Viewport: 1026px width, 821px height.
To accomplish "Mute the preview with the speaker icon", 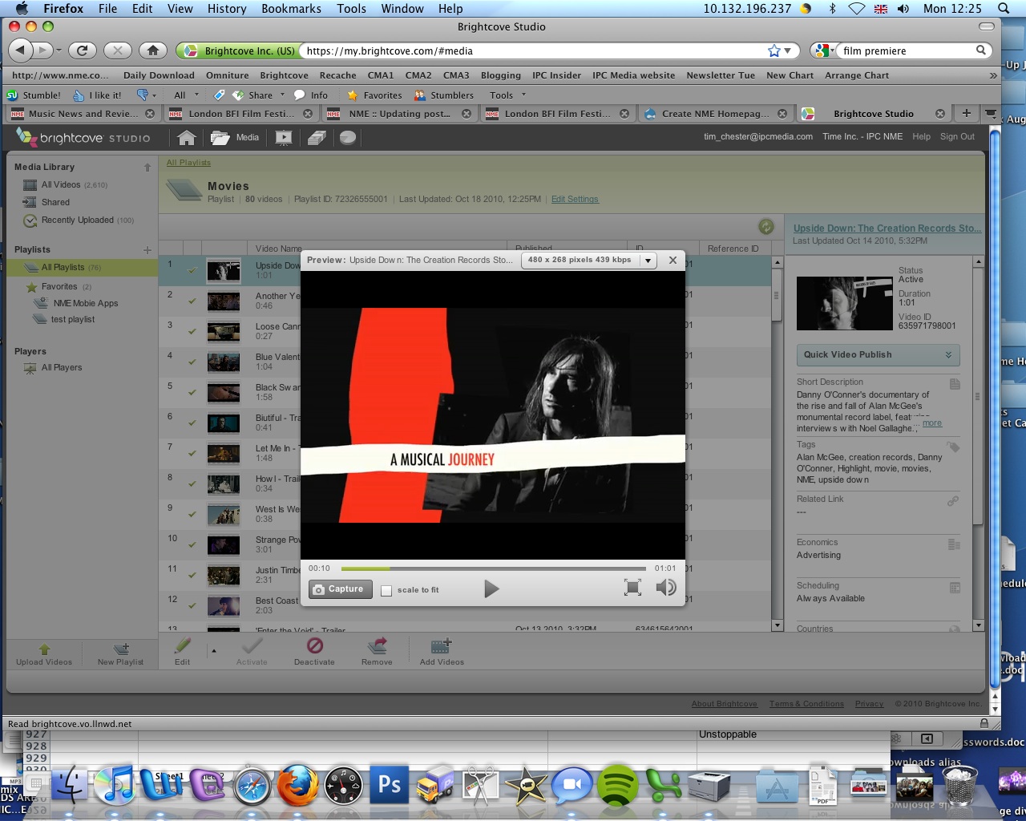I will (665, 588).
